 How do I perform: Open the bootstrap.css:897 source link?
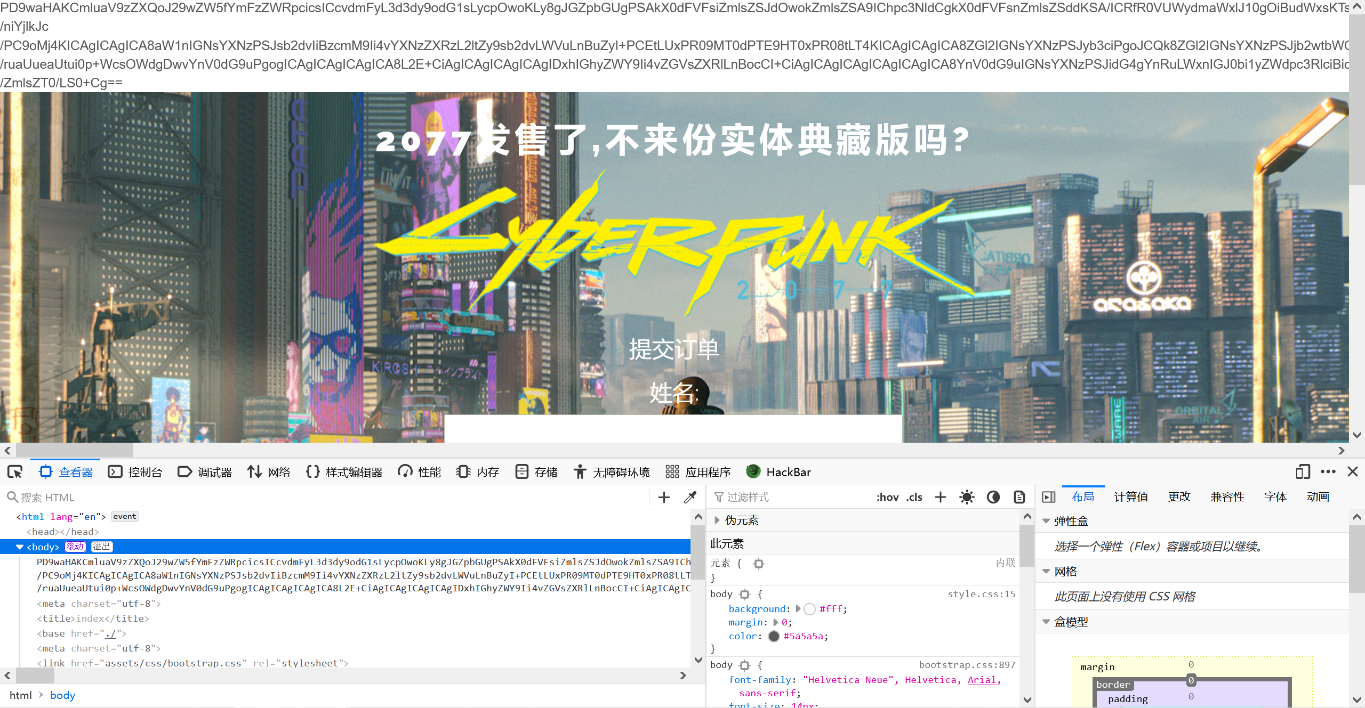coord(967,665)
